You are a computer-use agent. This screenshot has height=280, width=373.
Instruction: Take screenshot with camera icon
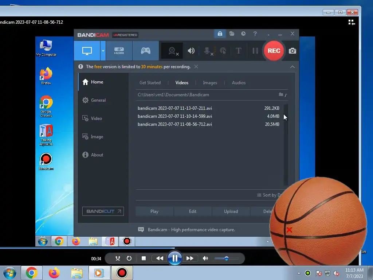pyautogui.click(x=292, y=51)
